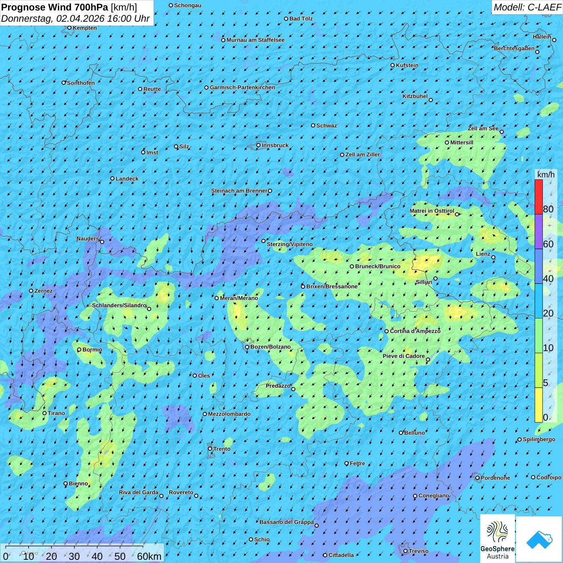Click the Sillian city label

click(x=424, y=282)
